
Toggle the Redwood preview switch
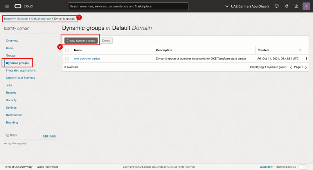click(x=303, y=167)
